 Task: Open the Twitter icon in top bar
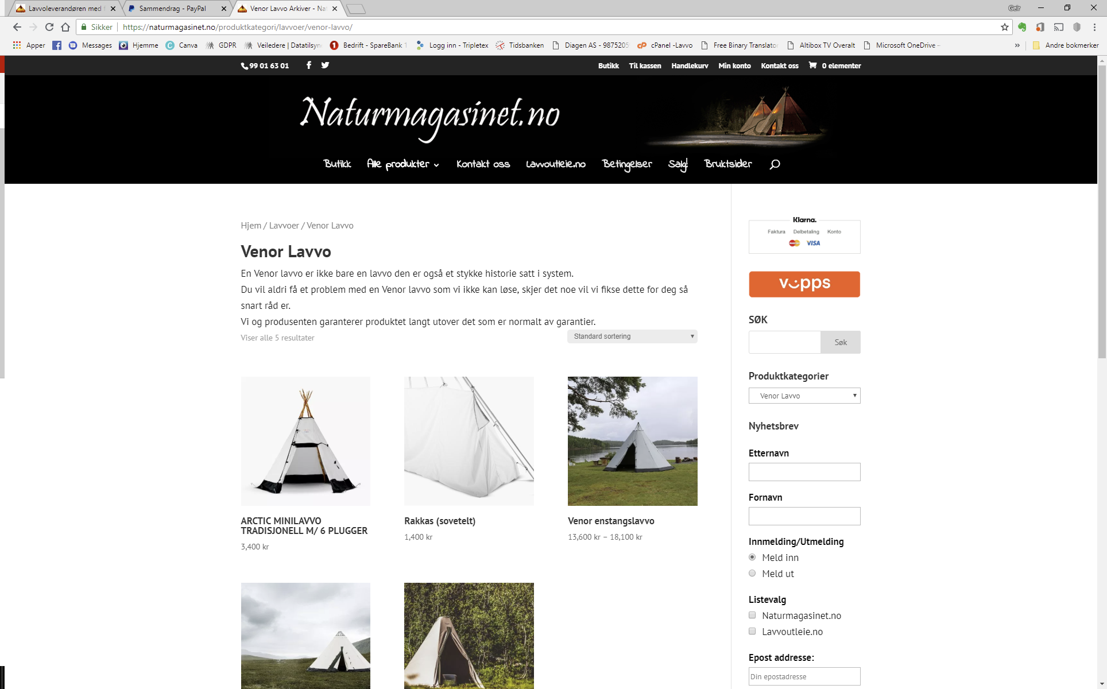click(x=325, y=65)
